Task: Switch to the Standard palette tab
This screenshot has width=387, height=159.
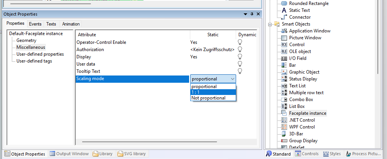Action: (279, 154)
